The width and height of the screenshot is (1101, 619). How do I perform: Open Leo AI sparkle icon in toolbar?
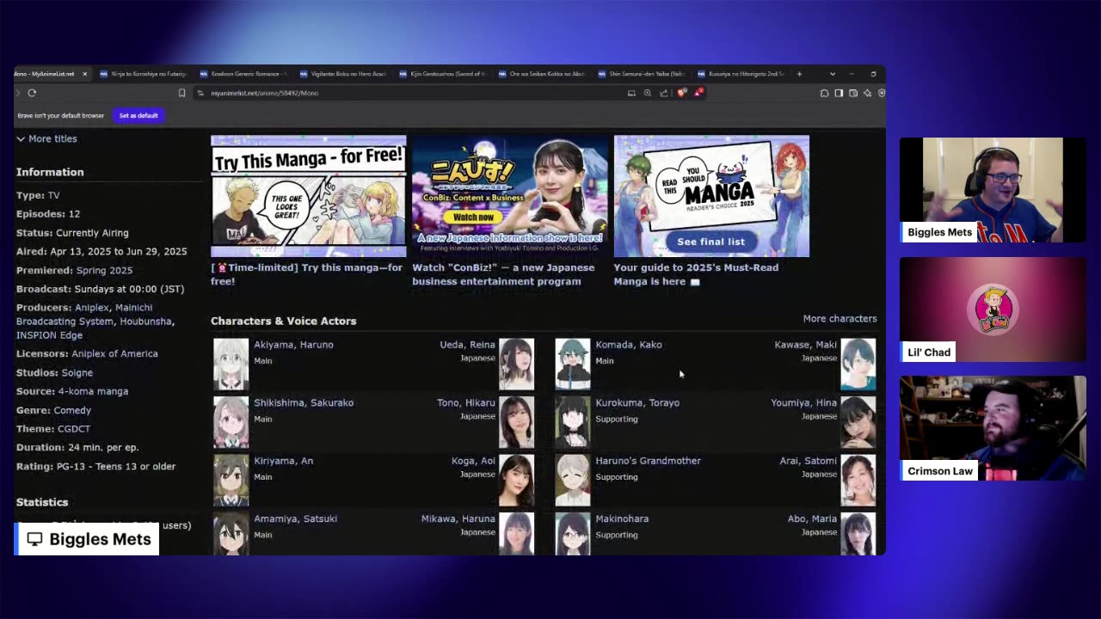tap(867, 93)
